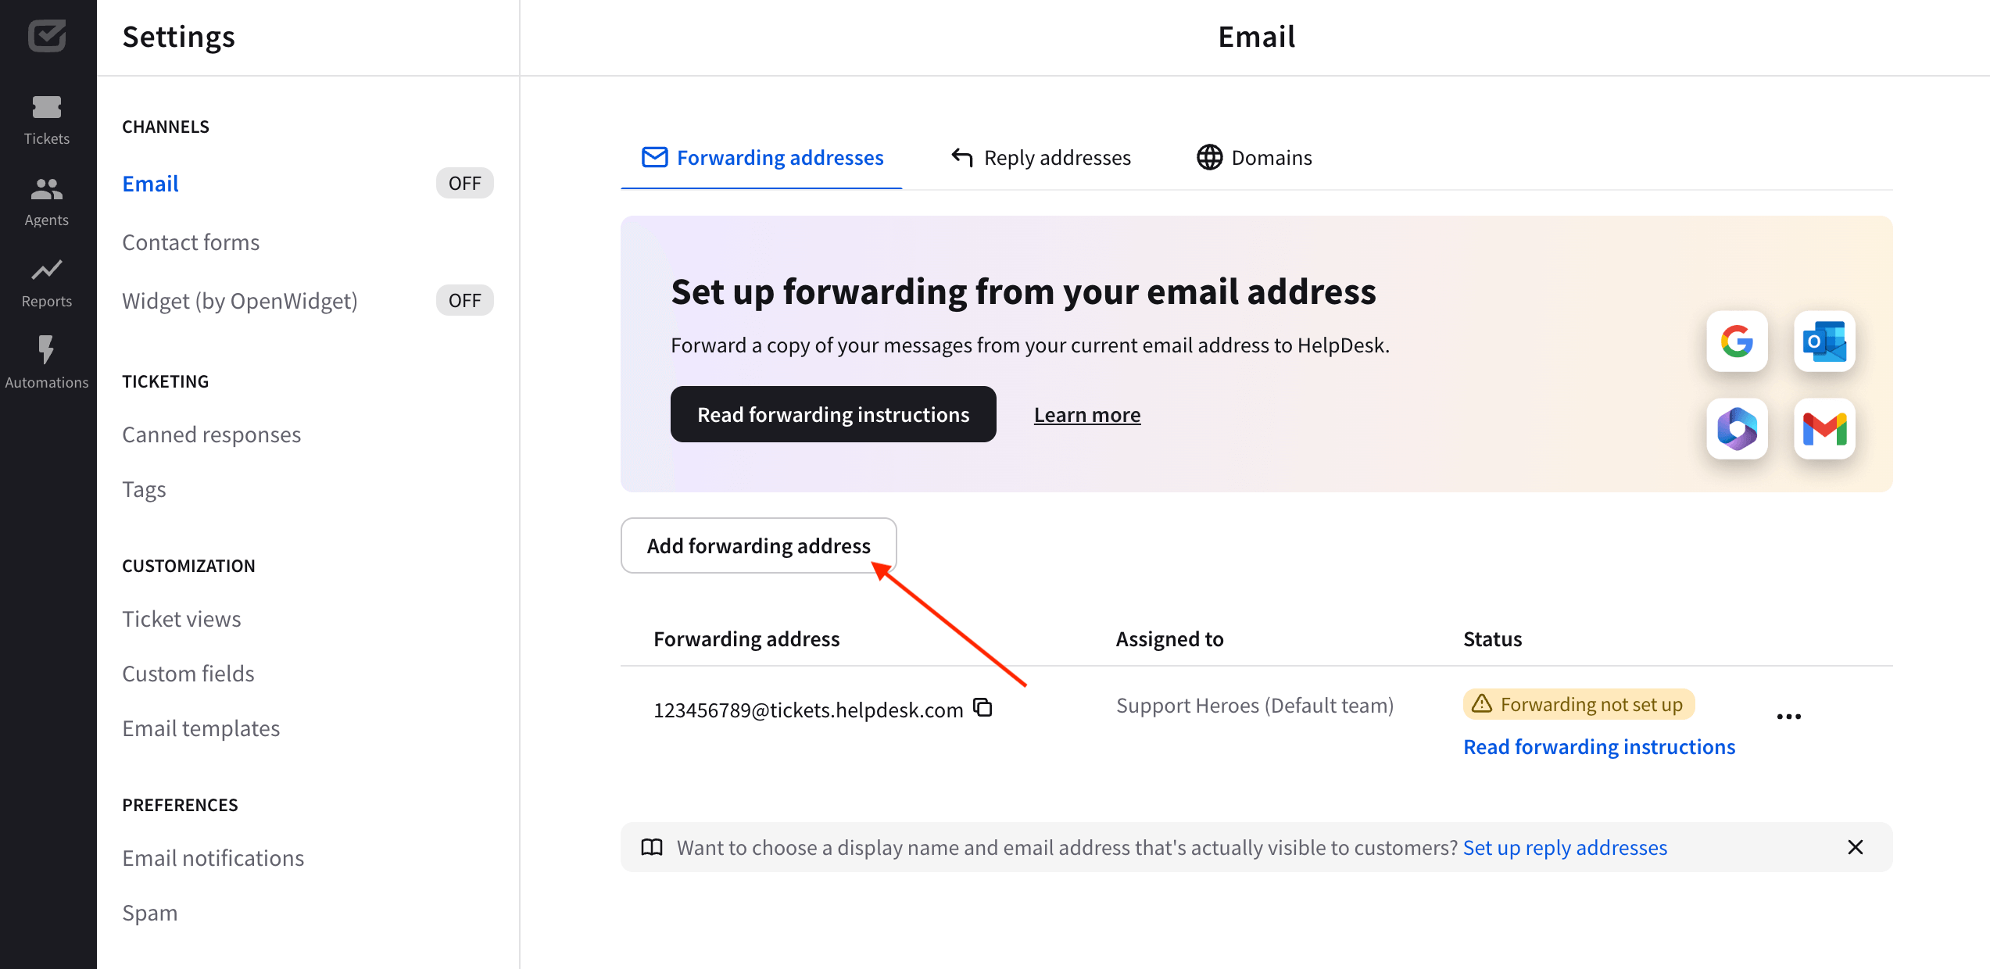Screen dimensions: 1990x969
Task: Select Forwarding addresses tab
Action: point(761,157)
